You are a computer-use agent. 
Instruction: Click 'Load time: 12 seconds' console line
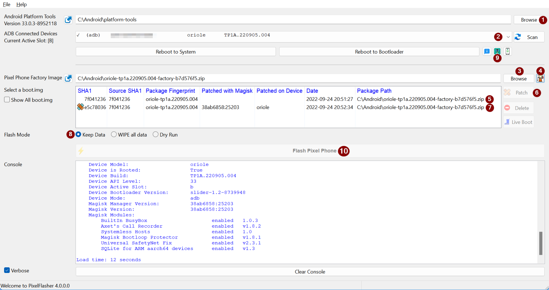tap(109, 260)
